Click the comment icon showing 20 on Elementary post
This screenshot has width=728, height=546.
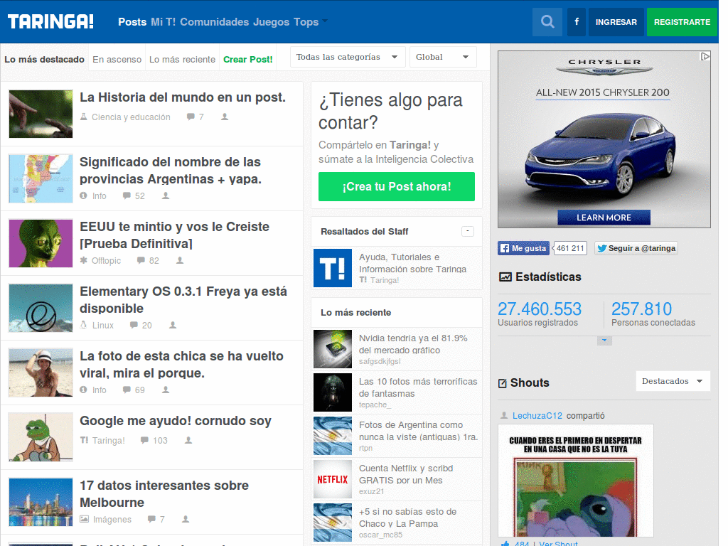pos(134,325)
